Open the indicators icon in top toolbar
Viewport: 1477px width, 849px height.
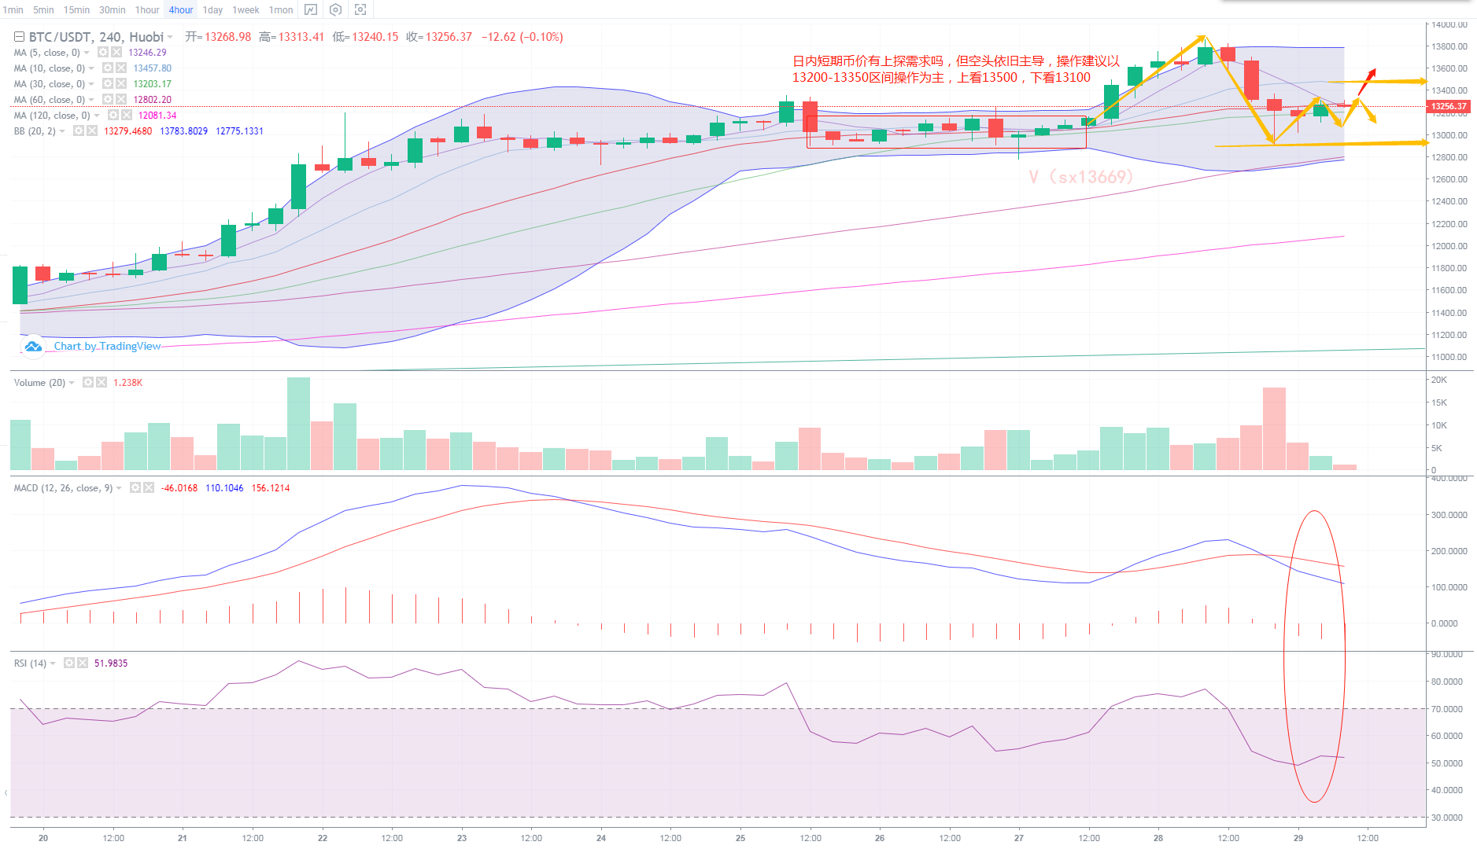coord(311,10)
